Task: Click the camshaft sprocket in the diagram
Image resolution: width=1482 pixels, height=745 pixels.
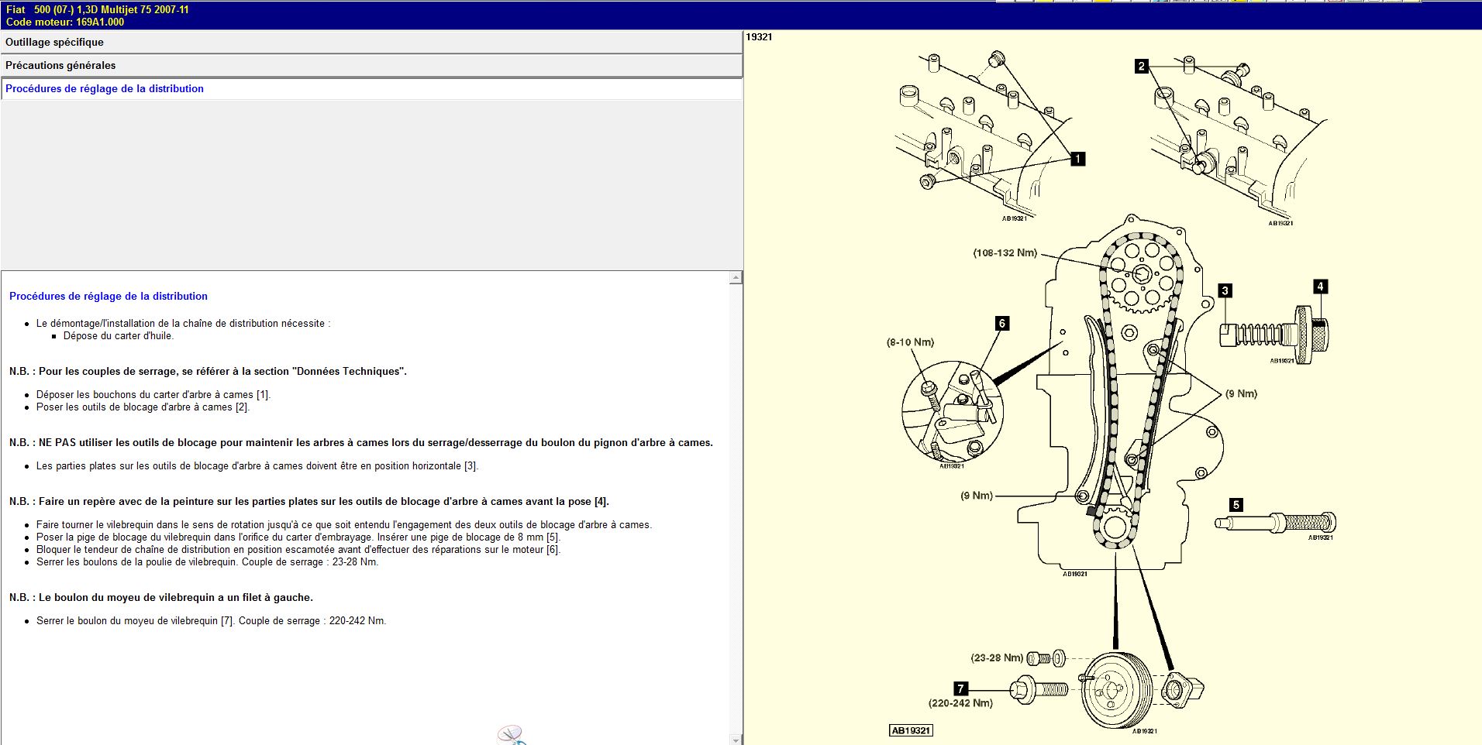Action: [1141, 273]
